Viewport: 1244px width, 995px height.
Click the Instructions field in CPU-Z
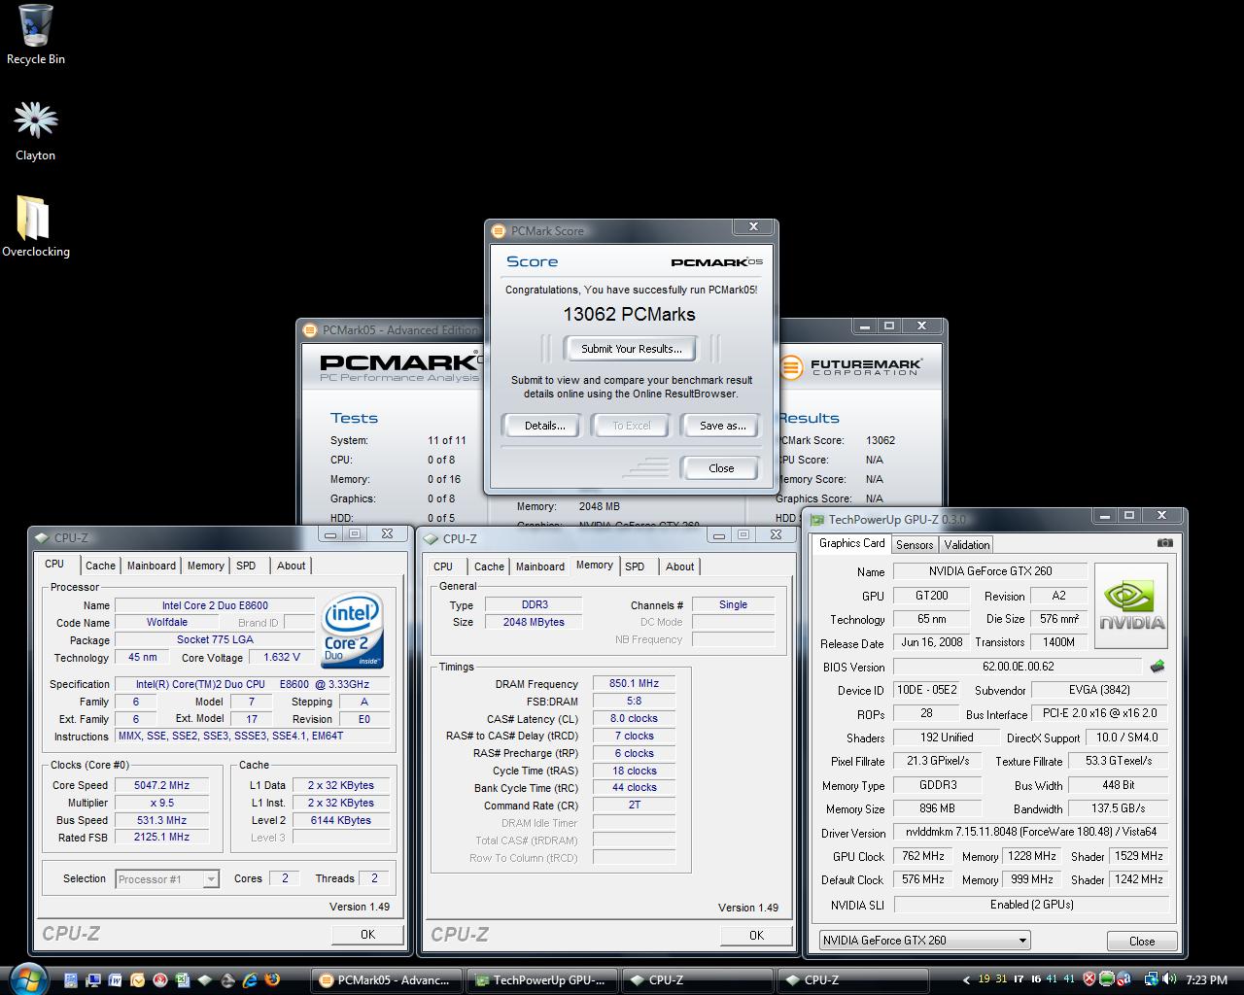253,737
